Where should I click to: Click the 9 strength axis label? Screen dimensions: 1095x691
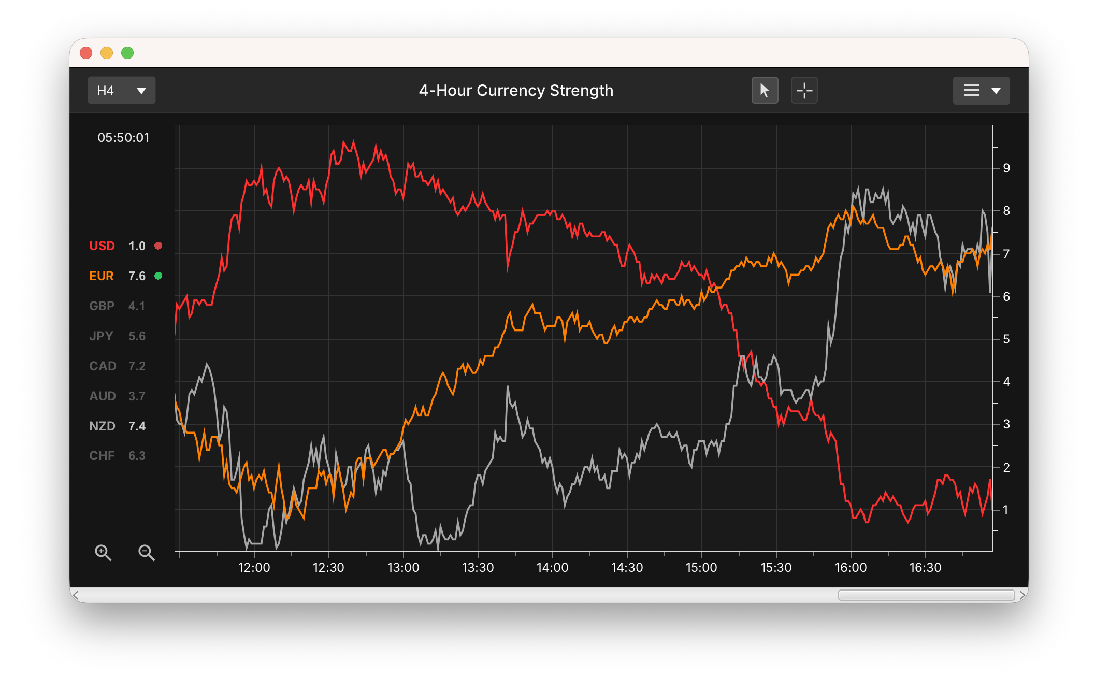(x=1006, y=168)
